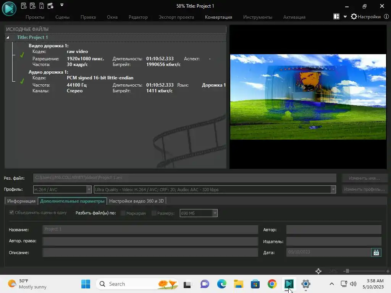Click the 1990656 кбит/с bitrate value
Screen dimensions: 391x293
click(x=163, y=64)
